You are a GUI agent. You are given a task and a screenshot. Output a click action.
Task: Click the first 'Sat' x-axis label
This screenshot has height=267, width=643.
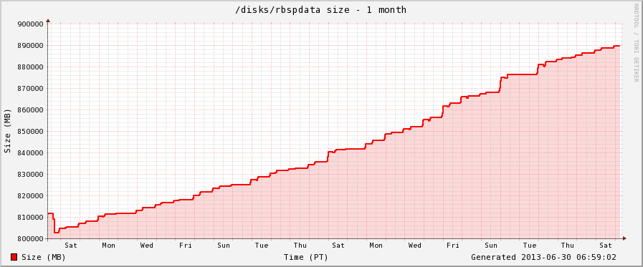71,246
